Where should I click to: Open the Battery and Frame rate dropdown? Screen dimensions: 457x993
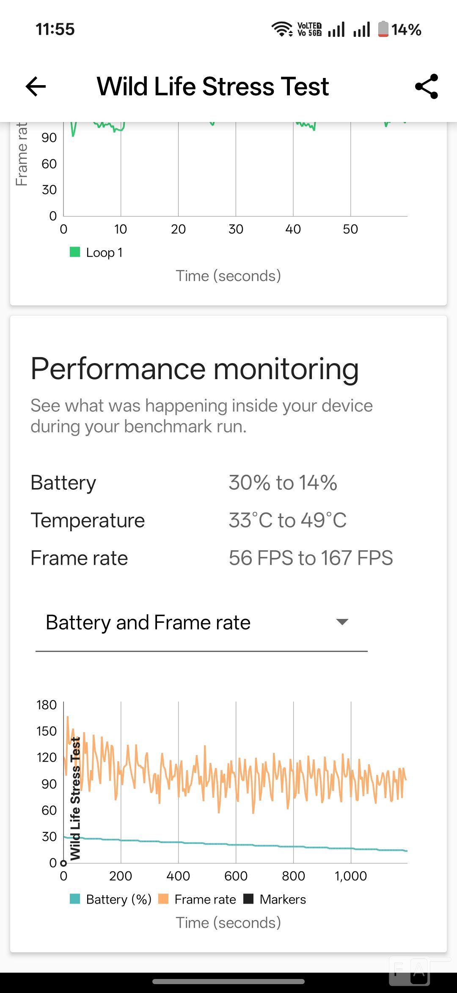click(148, 622)
